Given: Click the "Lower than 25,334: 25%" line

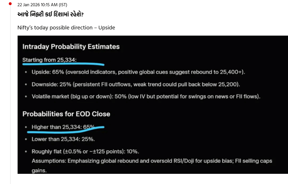Looking at the screenshot, I should [x=63, y=139].
